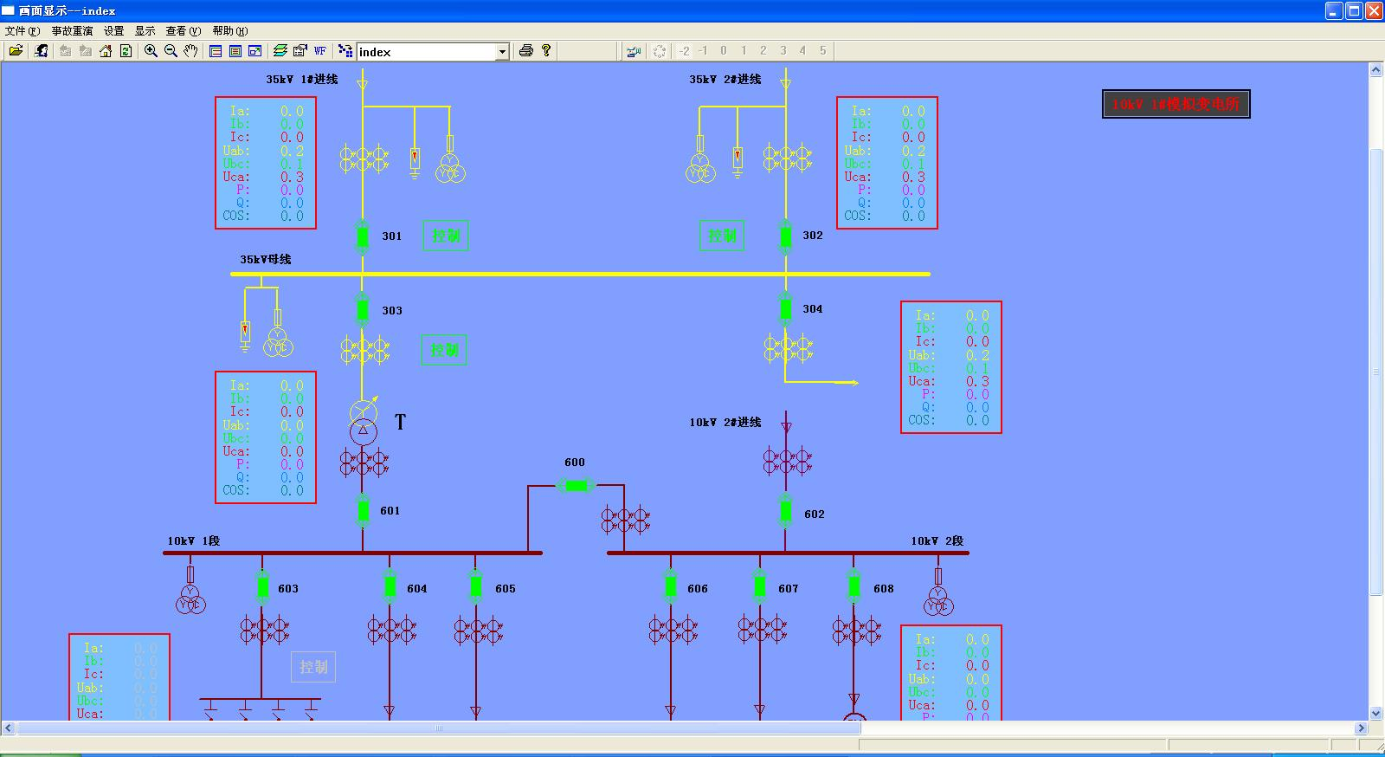Click the open file folder icon
Screen dimensions: 1385x757
[x=16, y=51]
